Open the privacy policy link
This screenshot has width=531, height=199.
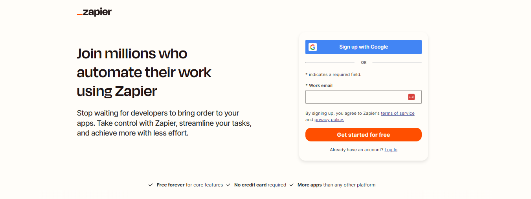tap(329, 119)
